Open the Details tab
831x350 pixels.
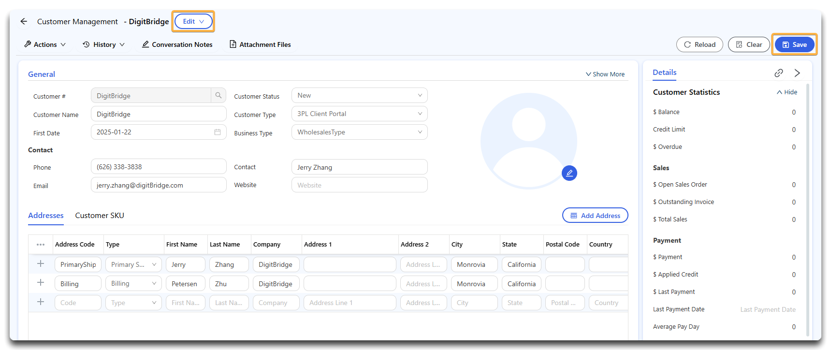coord(665,73)
